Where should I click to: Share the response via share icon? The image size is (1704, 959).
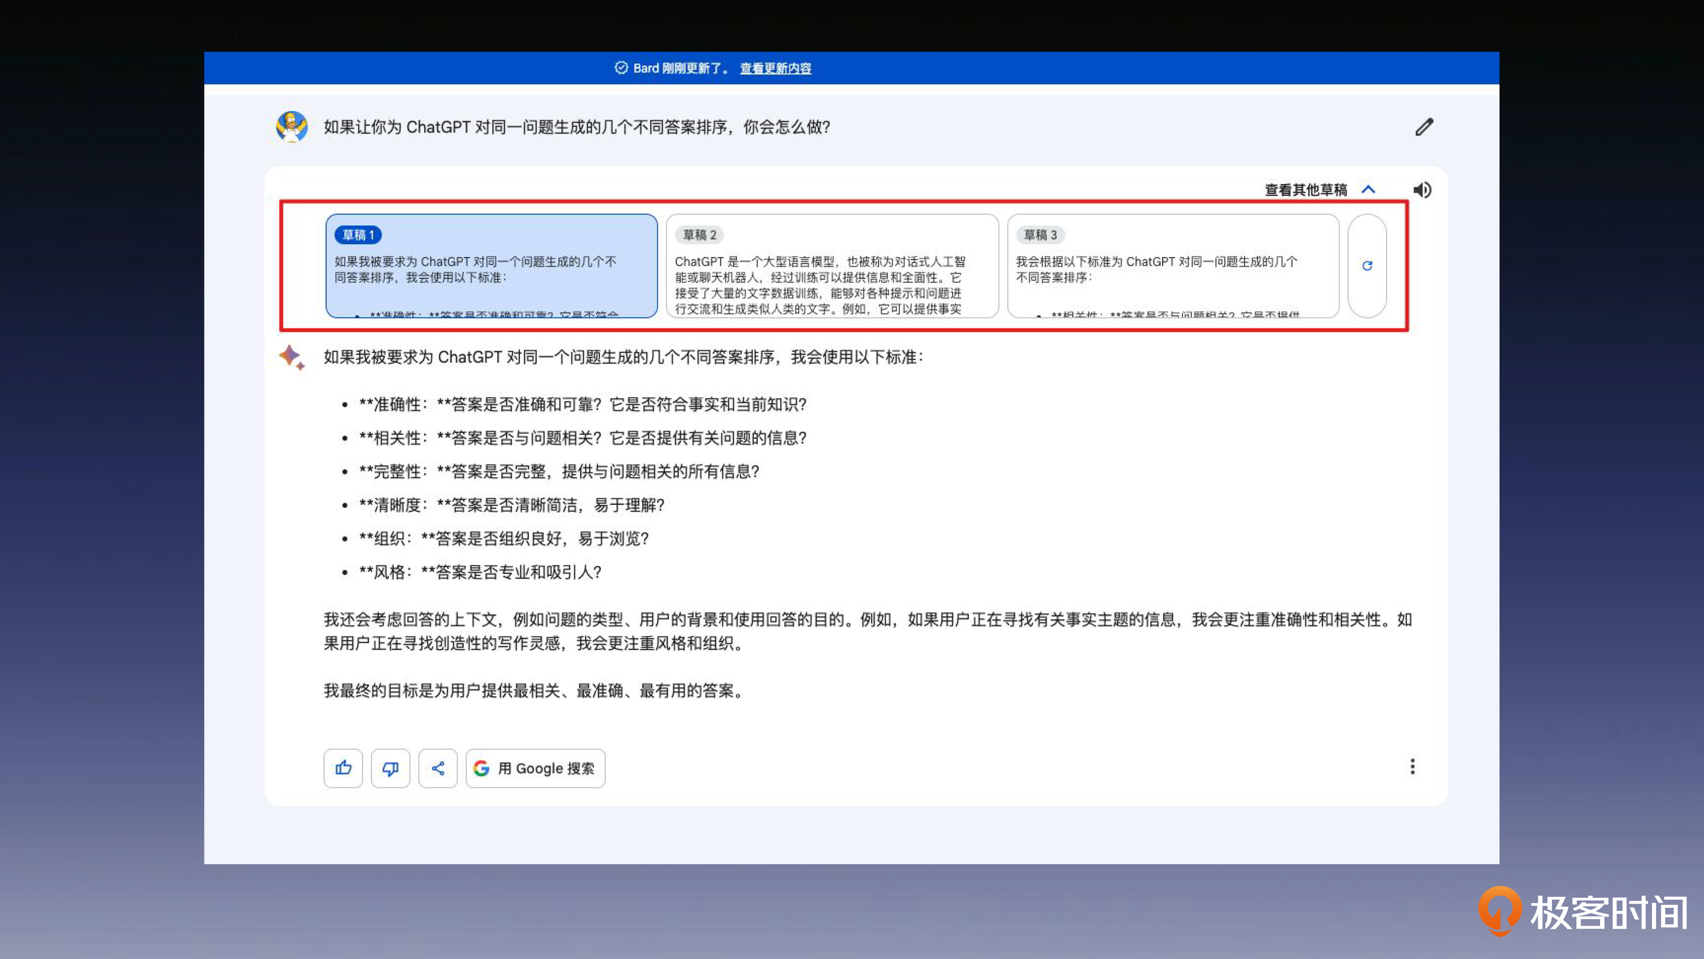pos(438,768)
